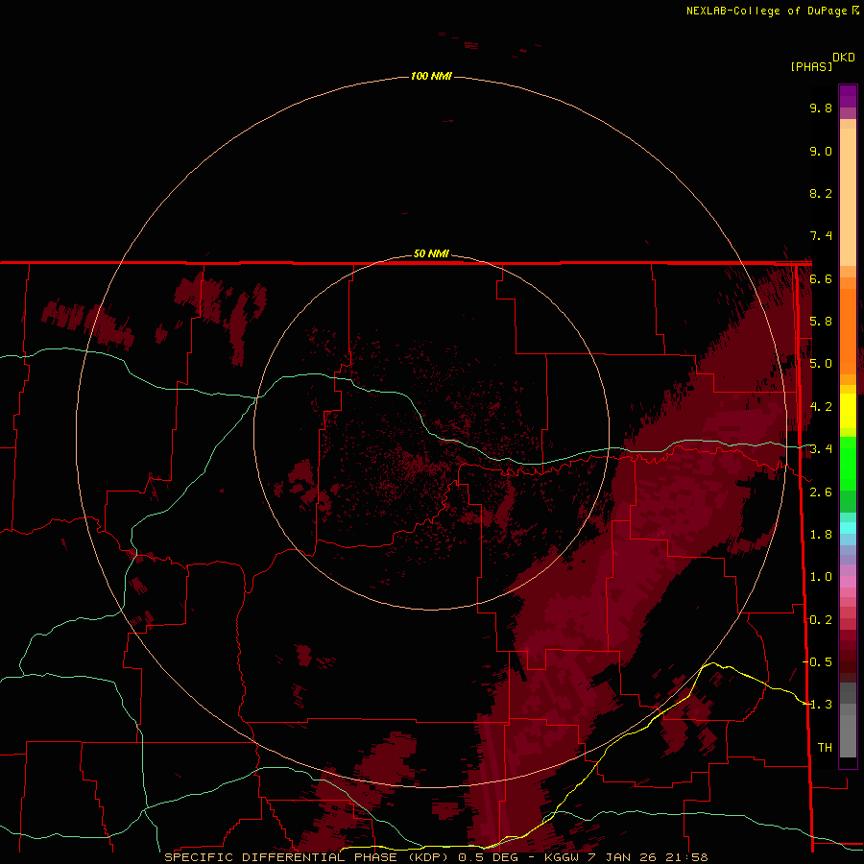864x864 pixels.
Task: Click the 6.6 scale value
Action: tap(821, 278)
